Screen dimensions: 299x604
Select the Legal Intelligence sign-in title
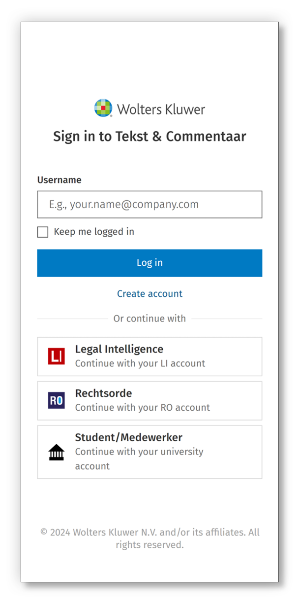119,349
